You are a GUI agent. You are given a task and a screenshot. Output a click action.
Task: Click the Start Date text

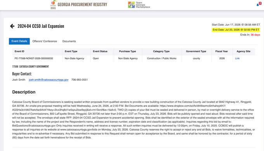pos(236,25)
